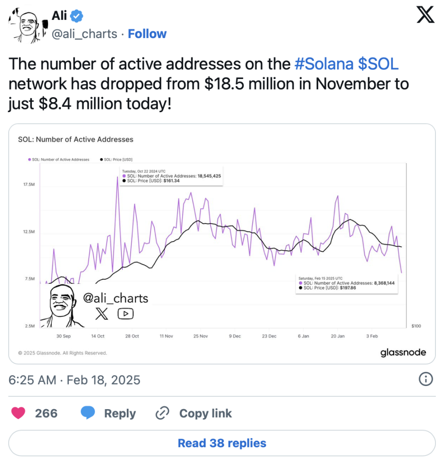The width and height of the screenshot is (440, 465).
Task: Click the Read 38 replies button
Action: click(222, 443)
